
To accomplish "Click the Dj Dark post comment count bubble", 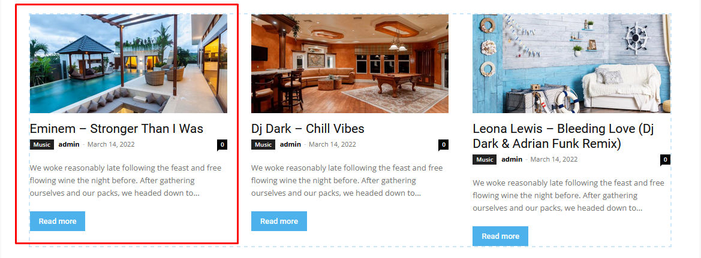I will point(444,145).
